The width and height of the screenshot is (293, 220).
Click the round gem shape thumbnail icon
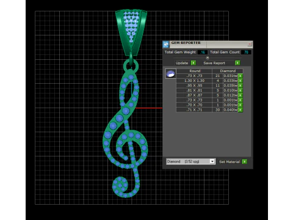170,74
